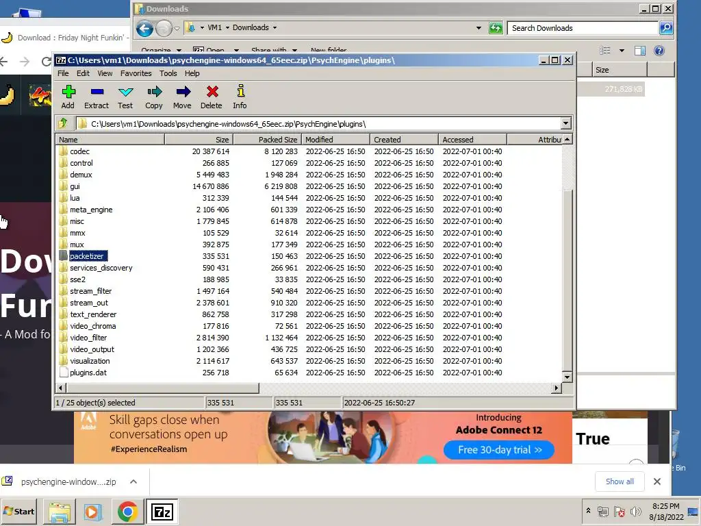The height and width of the screenshot is (526, 701).
Task: Toggle the Explorer preview pane icon
Action: tap(640, 51)
